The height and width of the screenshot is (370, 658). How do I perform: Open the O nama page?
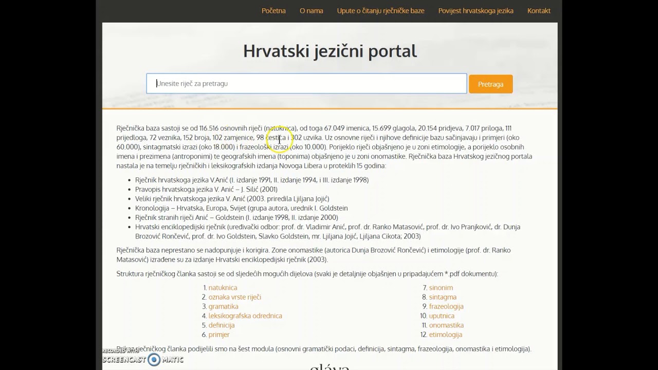312,11
